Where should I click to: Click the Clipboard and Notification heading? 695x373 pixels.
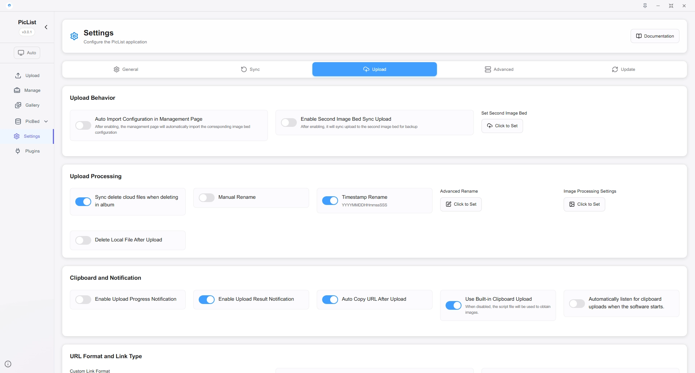[105, 278]
